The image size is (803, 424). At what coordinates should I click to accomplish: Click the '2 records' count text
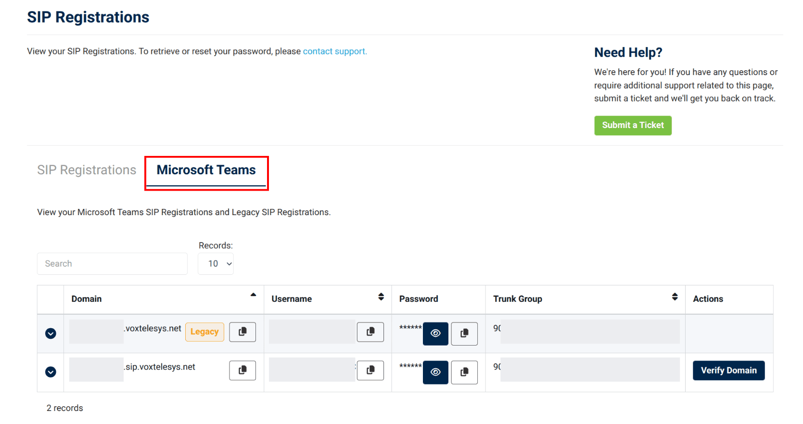tap(64, 408)
